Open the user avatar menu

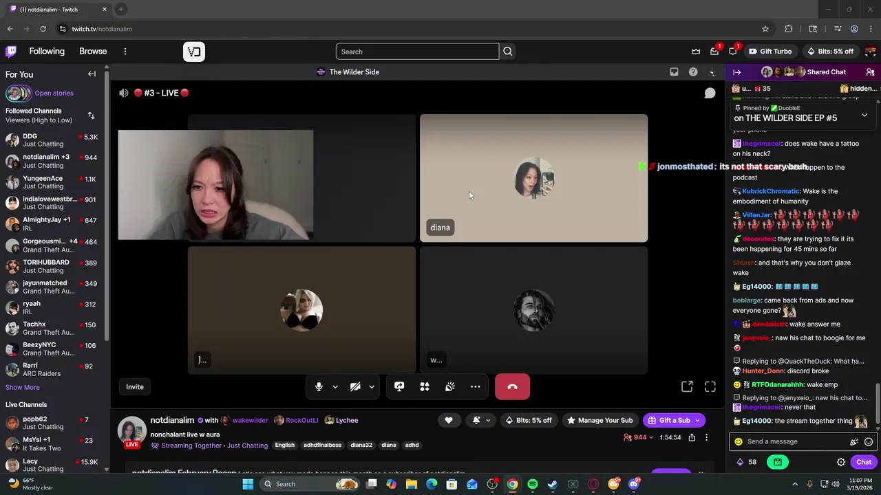point(871,52)
